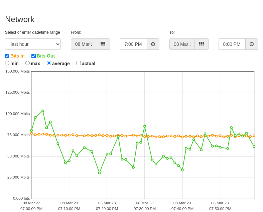The height and width of the screenshot is (212, 263).
Task: Select the average radio button
Action: pos(49,63)
